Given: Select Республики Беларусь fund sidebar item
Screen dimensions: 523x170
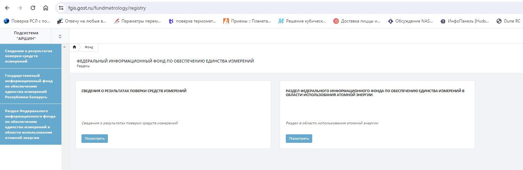Looking at the screenshot, I should (x=29, y=86).
